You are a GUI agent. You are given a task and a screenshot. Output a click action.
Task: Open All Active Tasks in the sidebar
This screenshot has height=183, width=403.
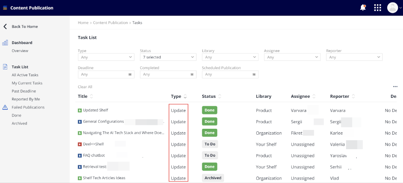25,75
